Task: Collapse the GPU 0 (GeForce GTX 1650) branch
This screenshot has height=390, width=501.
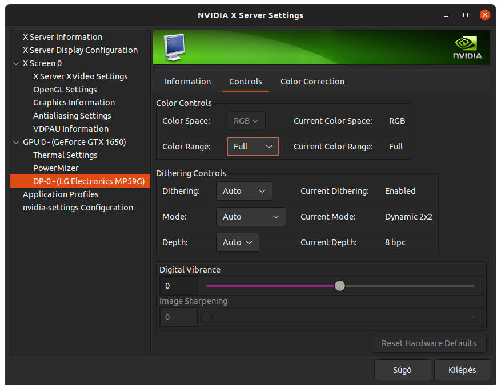Action: point(15,141)
